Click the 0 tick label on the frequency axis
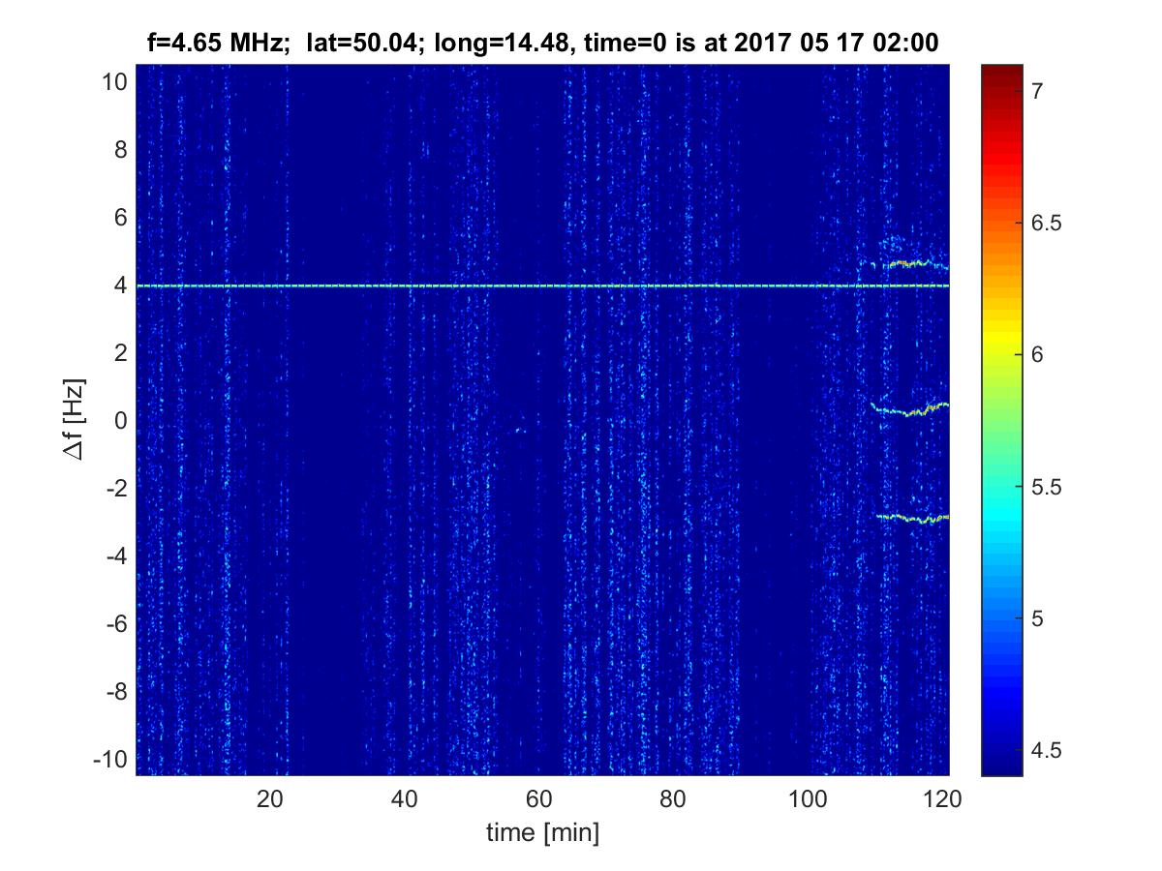 pos(118,421)
